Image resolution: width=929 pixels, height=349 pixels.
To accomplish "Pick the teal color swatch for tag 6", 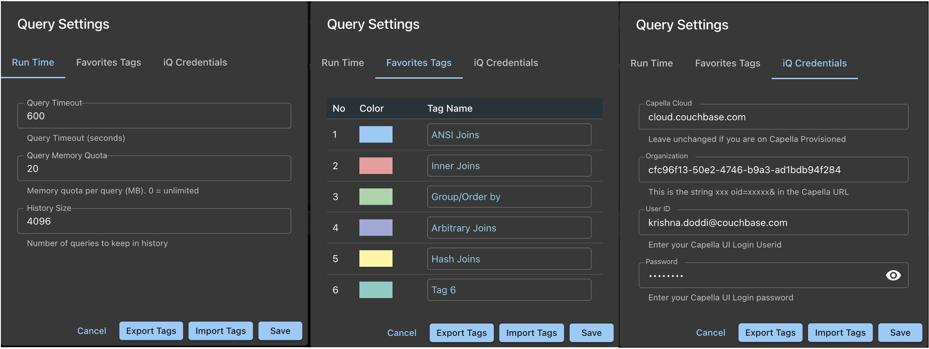I will coord(376,290).
